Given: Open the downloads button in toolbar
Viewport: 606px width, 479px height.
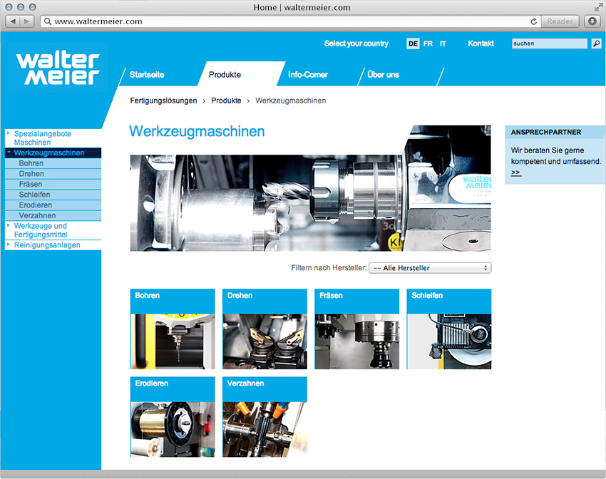Looking at the screenshot, I should (x=592, y=21).
